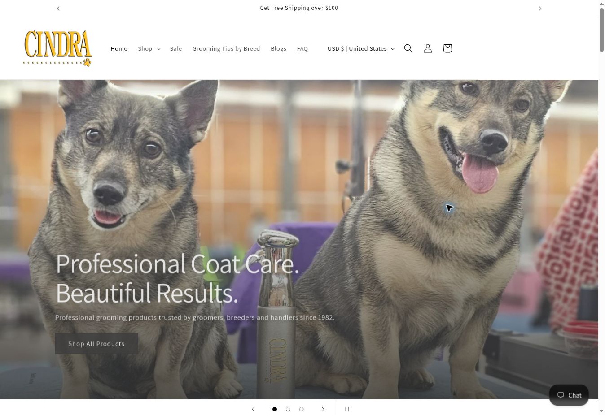Open the search magnifier icon
The image size is (605, 415).
coord(408,48)
